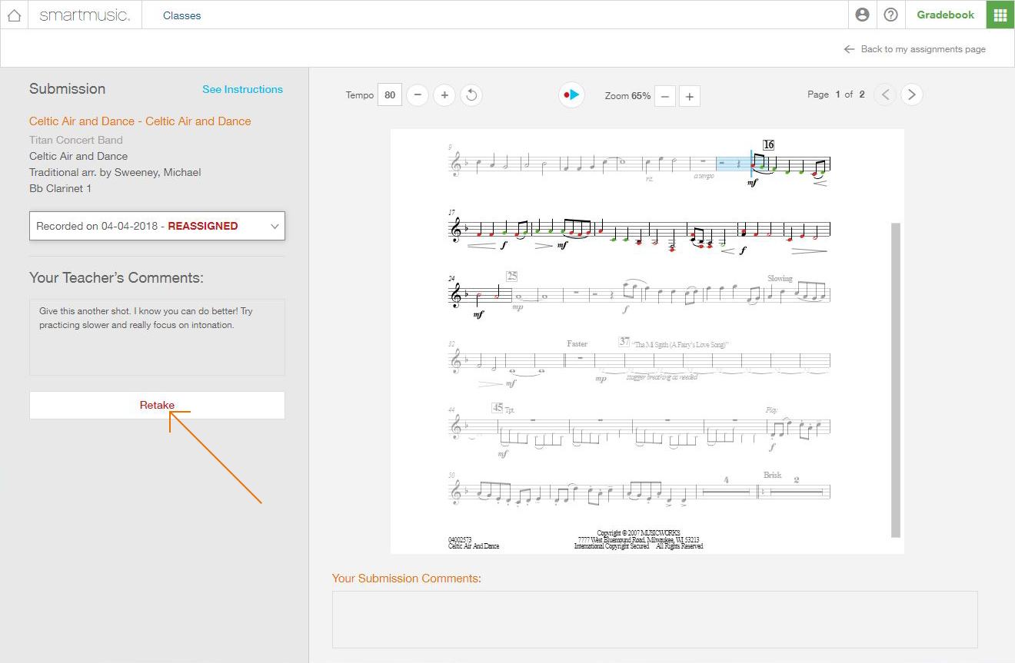Zoom out the score with the minus button

click(x=664, y=96)
